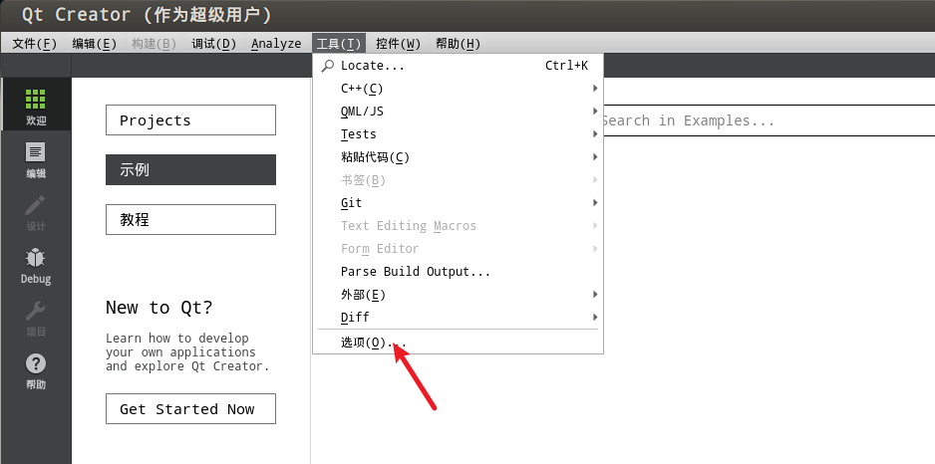
Task: Expand the Form Editor submenu
Action: (x=458, y=248)
